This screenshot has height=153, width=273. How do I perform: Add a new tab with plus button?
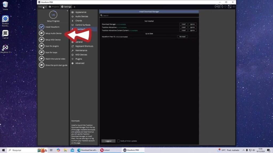point(75,7)
